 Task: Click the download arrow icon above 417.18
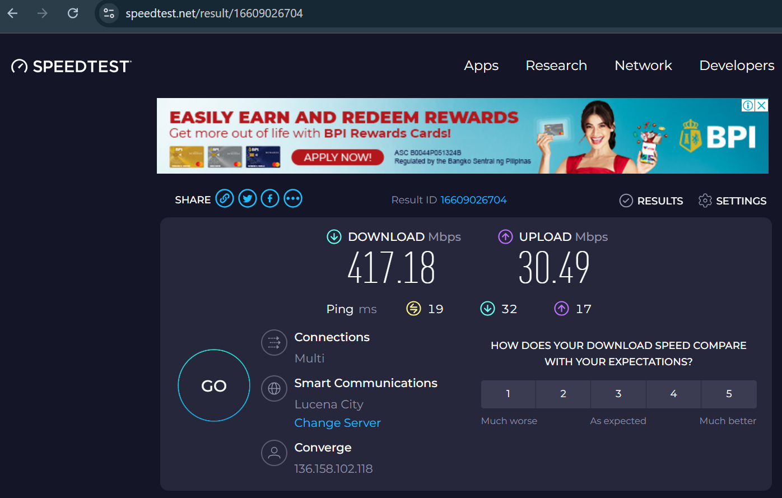(x=333, y=236)
